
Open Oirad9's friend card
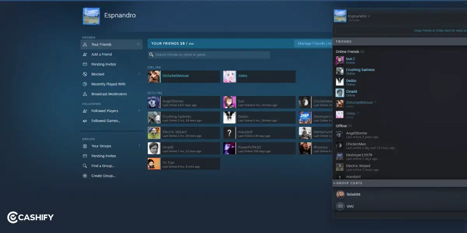pos(184,148)
